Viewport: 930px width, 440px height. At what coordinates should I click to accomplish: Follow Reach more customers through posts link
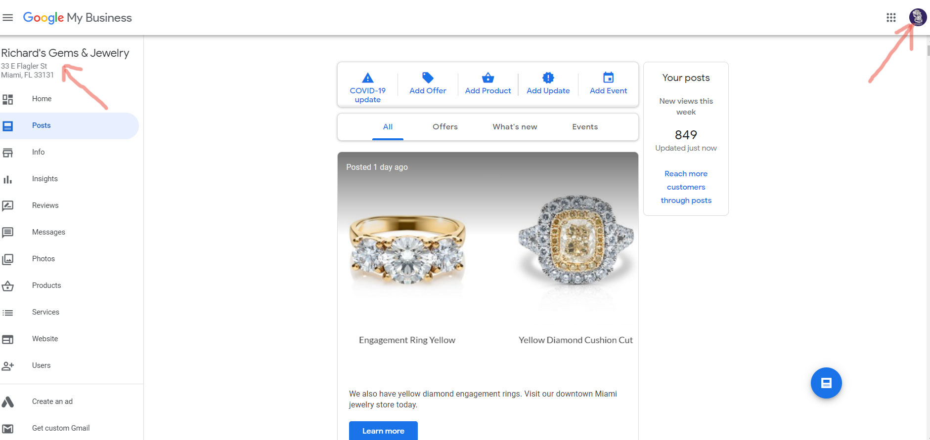[x=686, y=187]
